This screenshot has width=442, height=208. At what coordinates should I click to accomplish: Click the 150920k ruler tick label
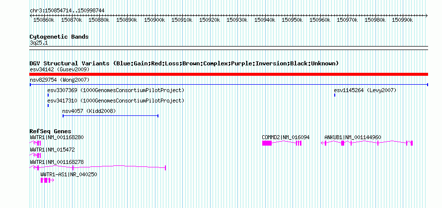point(210,20)
